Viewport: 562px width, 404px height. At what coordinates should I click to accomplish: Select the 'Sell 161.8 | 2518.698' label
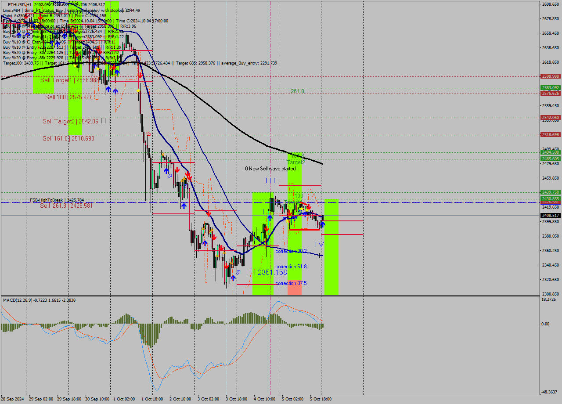point(68,138)
